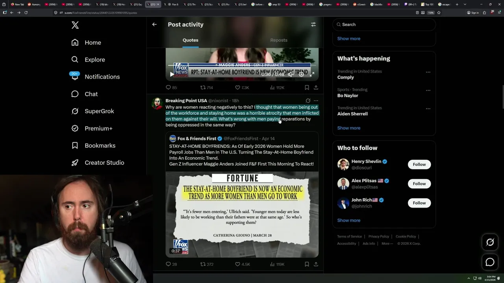Bookmark page with browser star icon
Screen dimensions: 504x283
point(439,13)
